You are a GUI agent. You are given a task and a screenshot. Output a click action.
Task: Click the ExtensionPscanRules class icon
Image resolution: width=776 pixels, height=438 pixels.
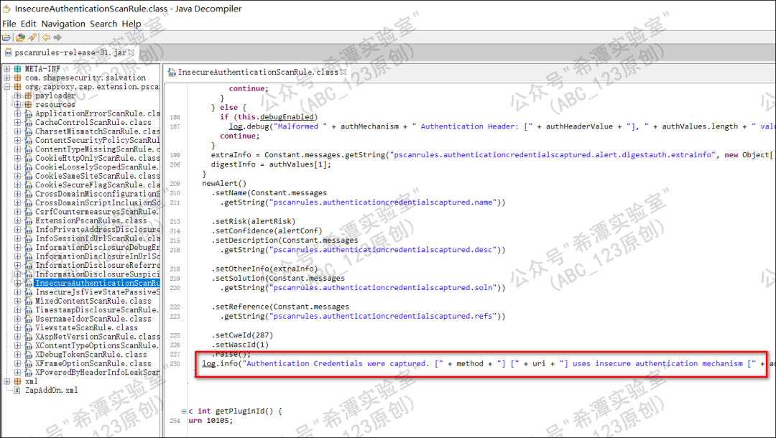click(x=28, y=220)
